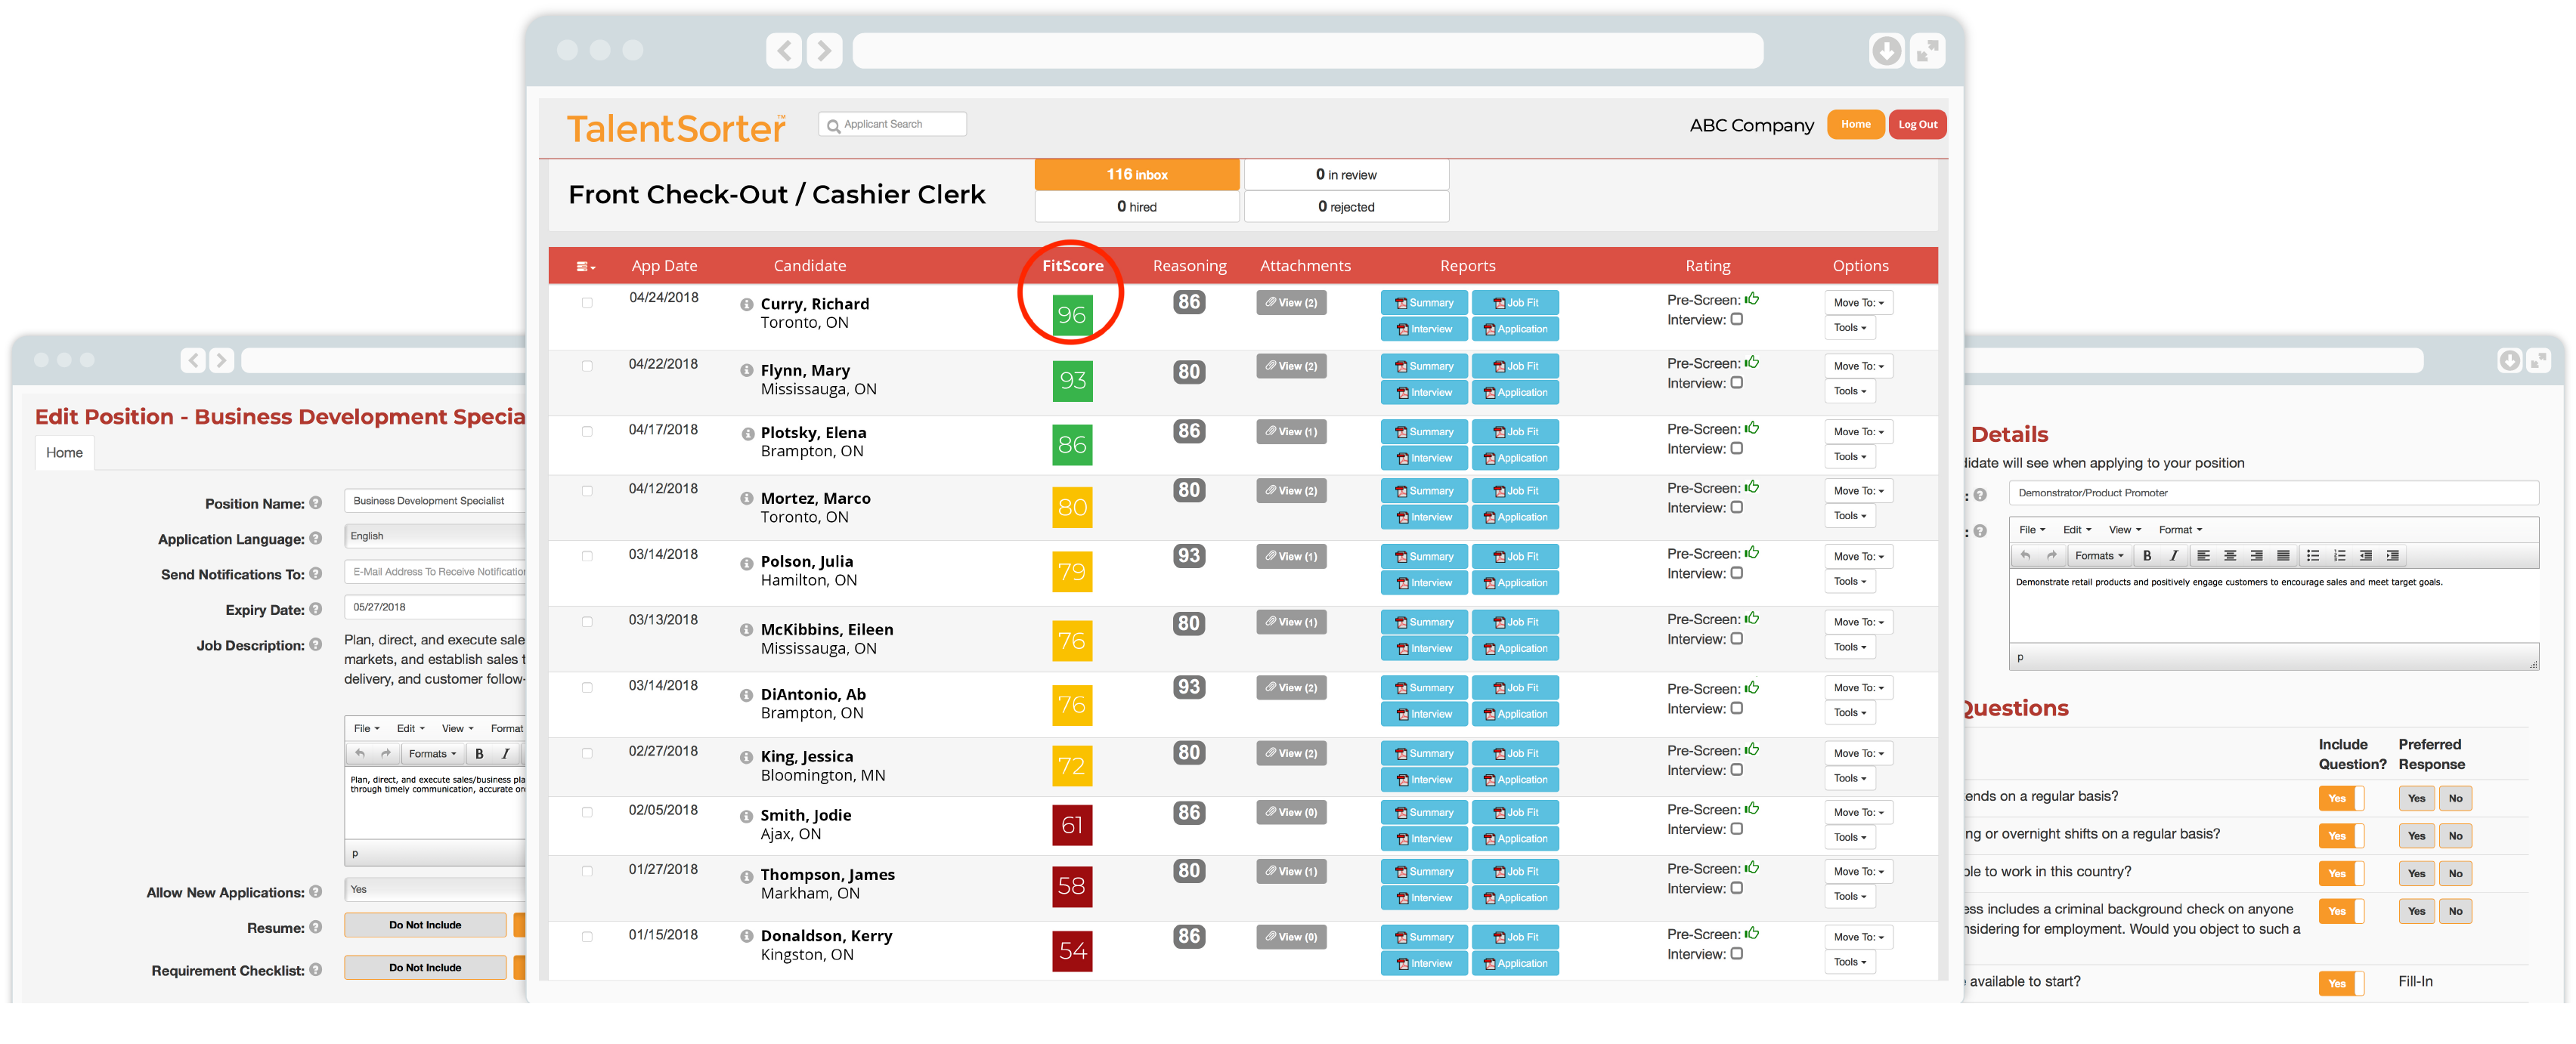Toggle Include Question for the overnight shifts question
This screenshot has width=2576, height=1044.
(x=2341, y=836)
